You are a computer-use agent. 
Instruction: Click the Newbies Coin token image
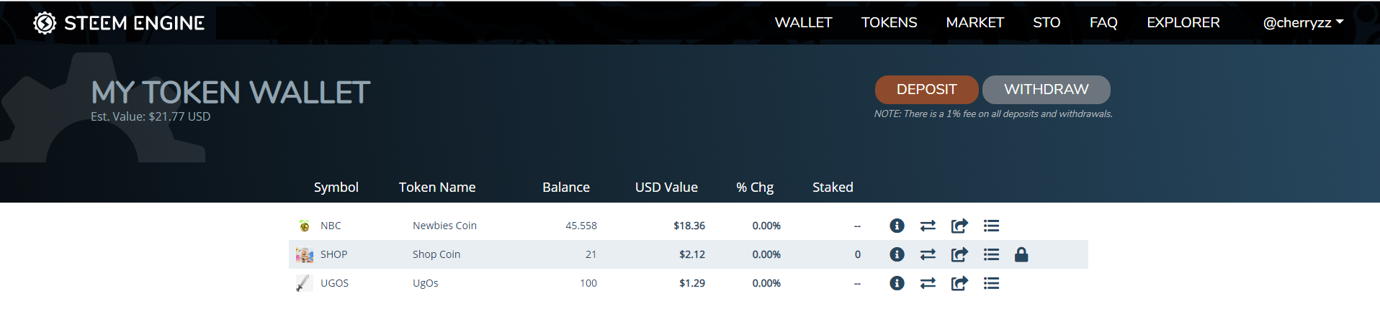[305, 226]
